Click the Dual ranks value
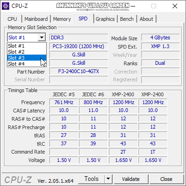This screenshot has height=186, width=186. (160, 63)
